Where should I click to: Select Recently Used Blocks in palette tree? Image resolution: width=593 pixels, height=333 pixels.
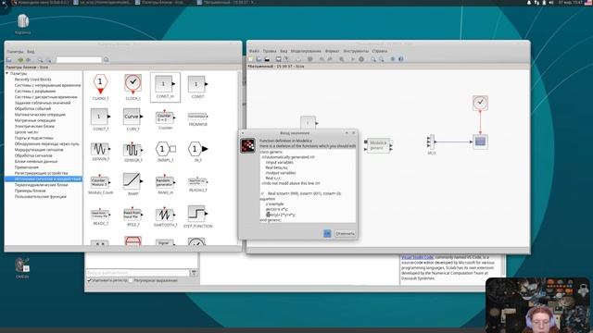click(x=33, y=80)
